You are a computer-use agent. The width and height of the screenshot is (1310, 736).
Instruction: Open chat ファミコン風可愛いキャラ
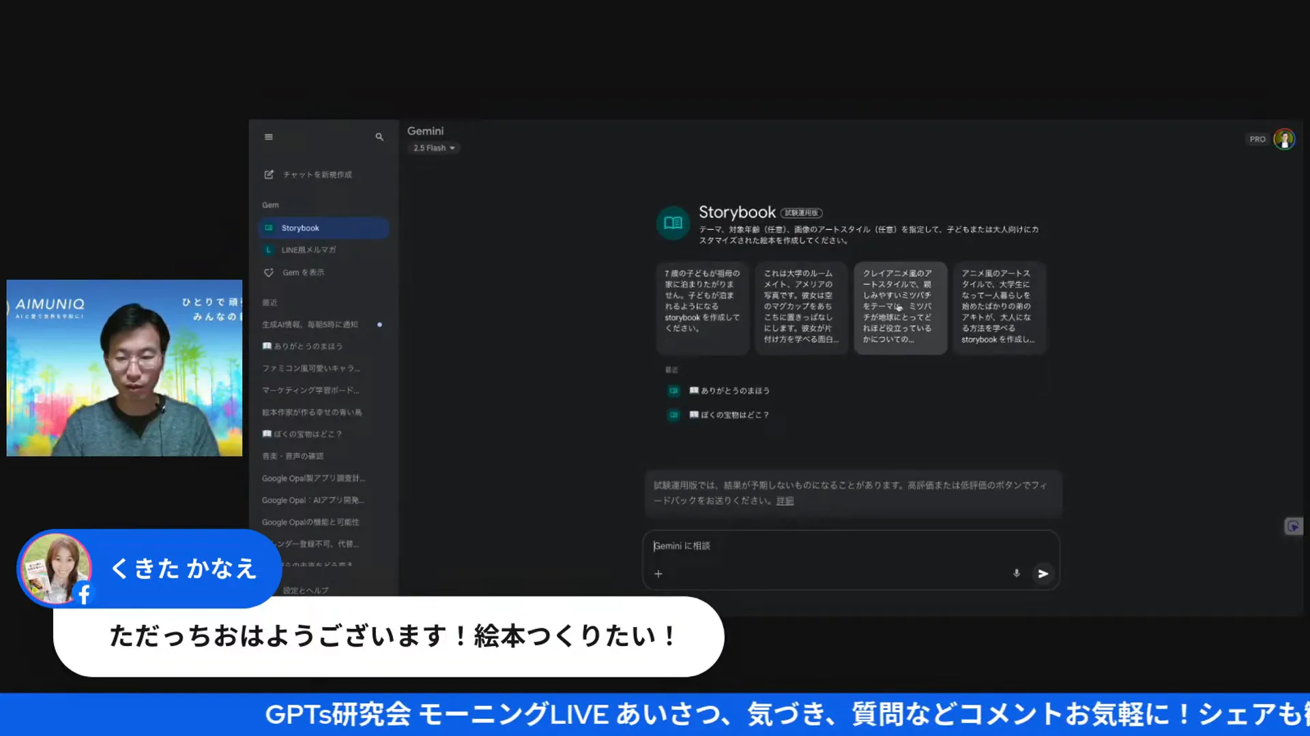click(311, 368)
